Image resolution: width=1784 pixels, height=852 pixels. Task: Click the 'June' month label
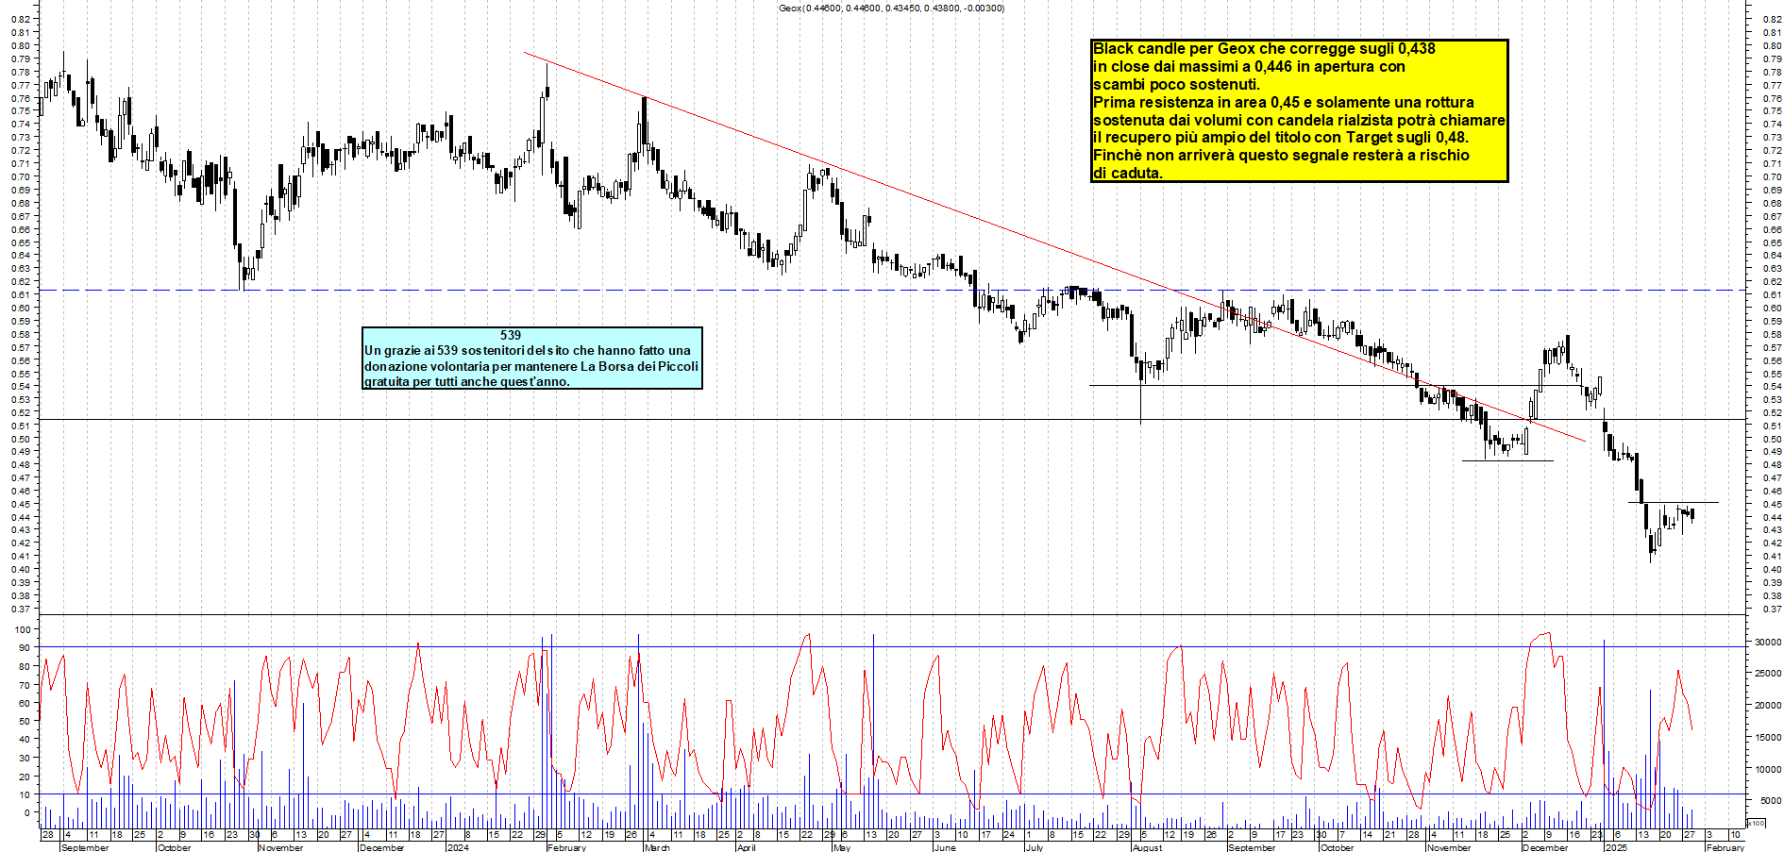click(x=945, y=847)
